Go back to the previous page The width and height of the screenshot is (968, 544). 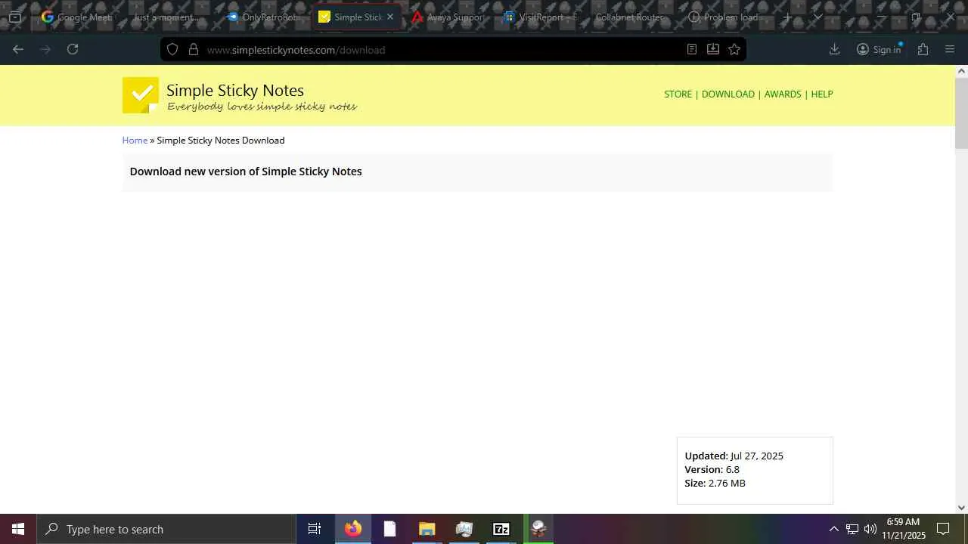click(18, 49)
